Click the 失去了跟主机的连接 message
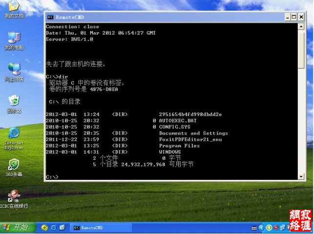Viewport: 314px width, 234px height. (x=76, y=64)
